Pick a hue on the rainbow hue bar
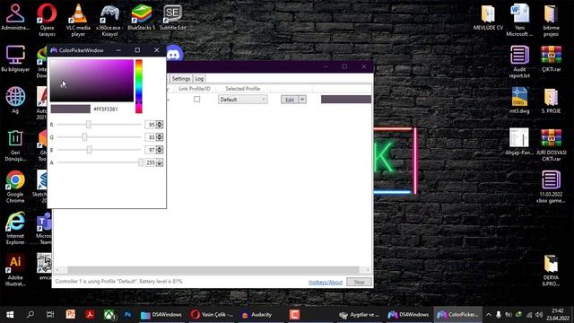Image resolution: width=574 pixels, height=323 pixels. pos(139,86)
